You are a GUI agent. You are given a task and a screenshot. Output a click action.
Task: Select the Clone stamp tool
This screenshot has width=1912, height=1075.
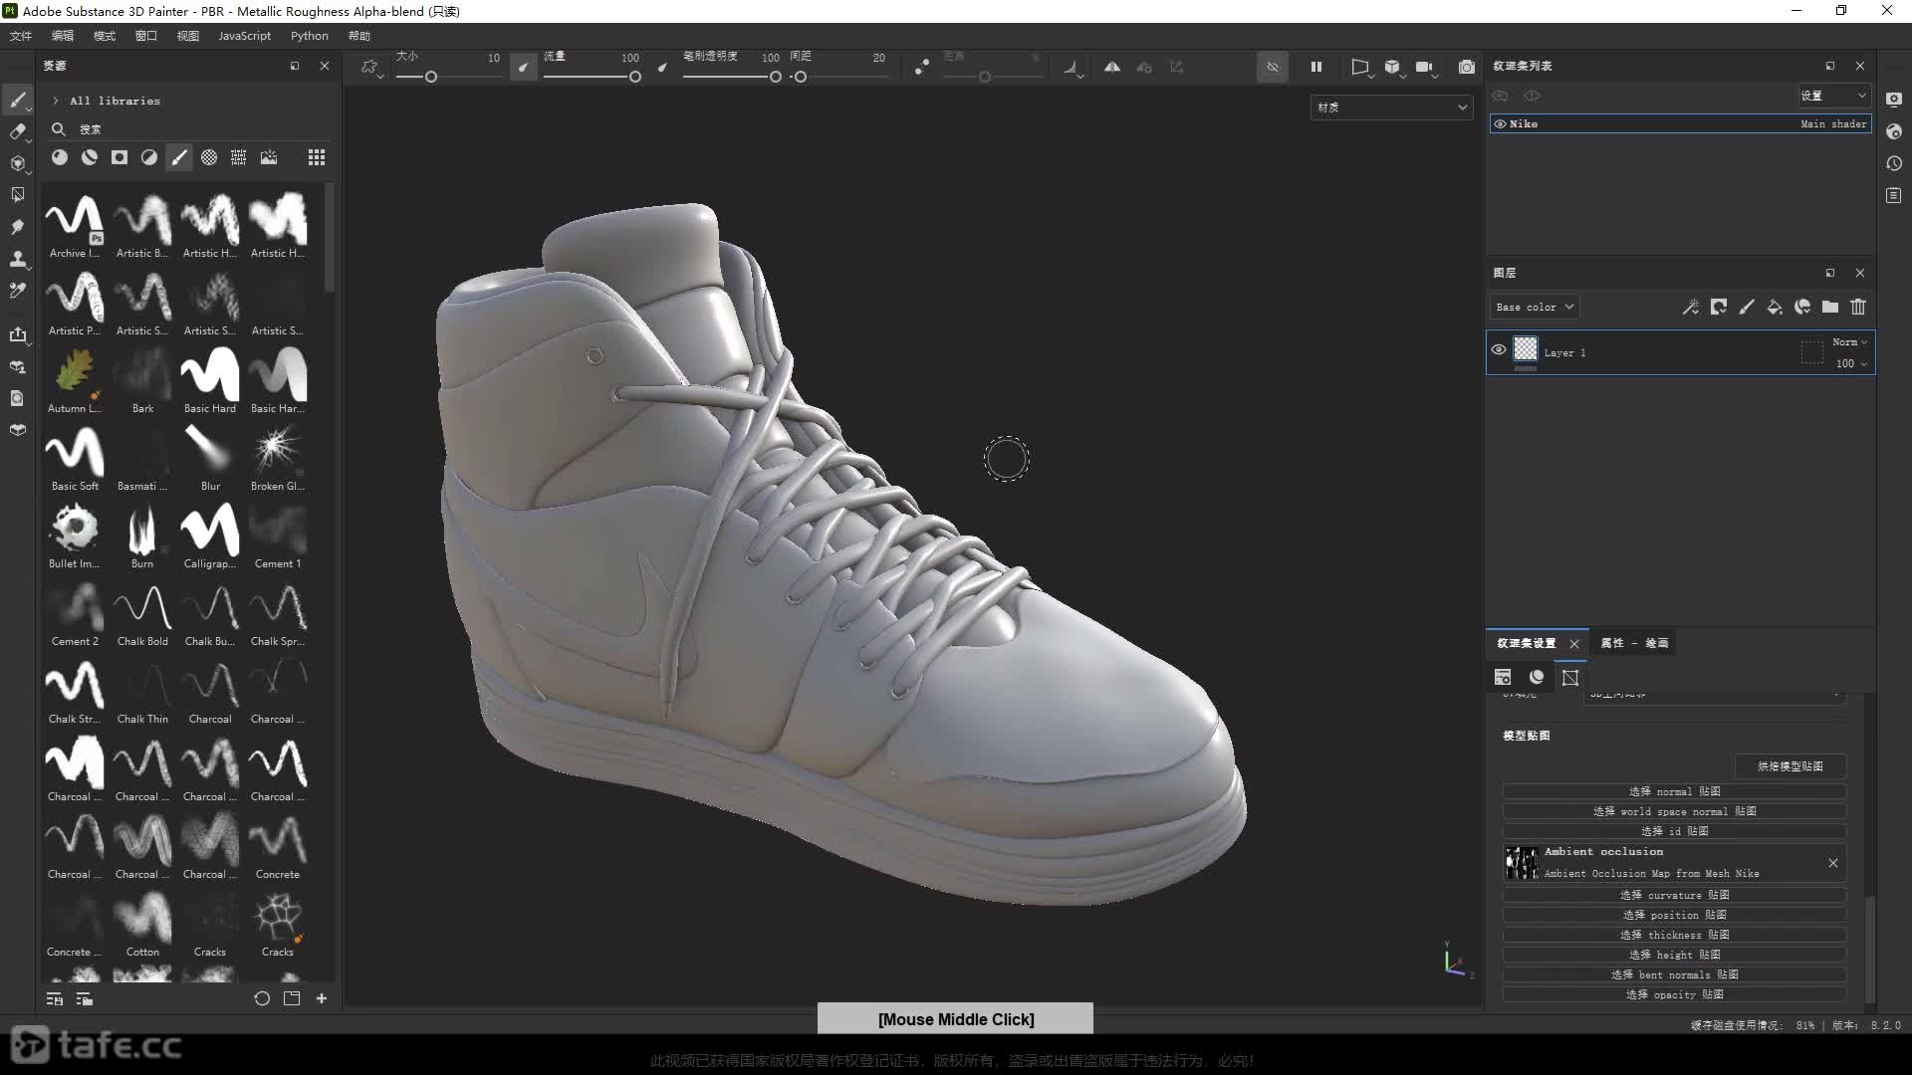pyautogui.click(x=17, y=259)
